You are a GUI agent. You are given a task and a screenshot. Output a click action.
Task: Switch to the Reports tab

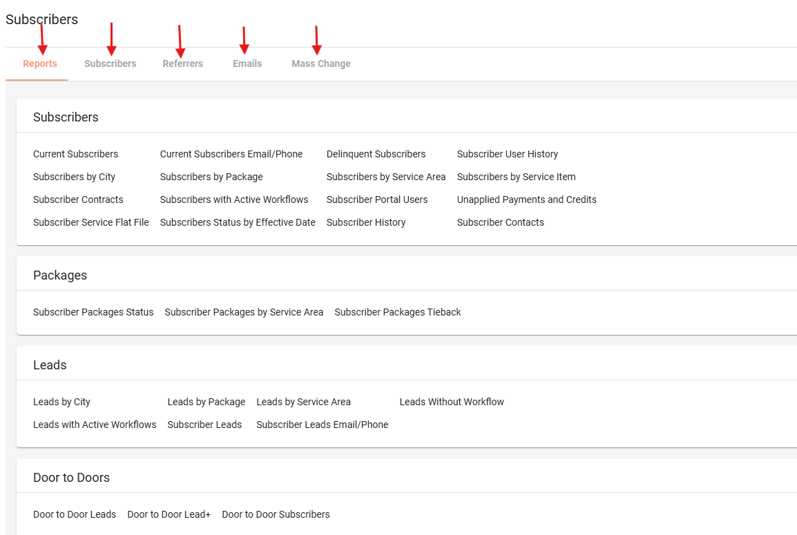40,64
